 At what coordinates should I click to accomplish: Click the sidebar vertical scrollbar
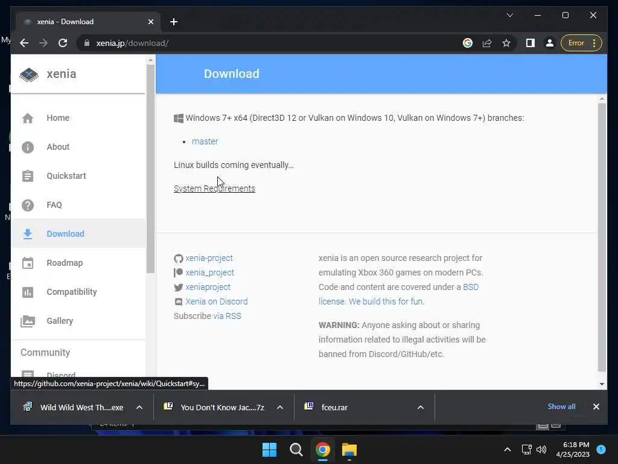pos(150,169)
